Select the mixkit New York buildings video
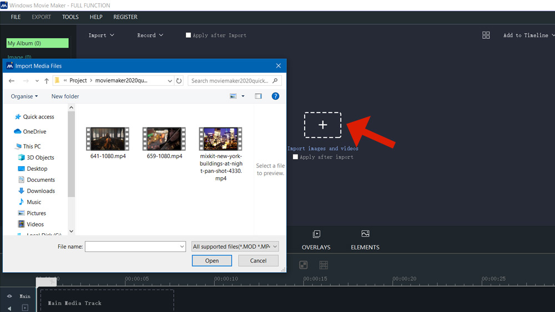This screenshot has height=312, width=555. 220,139
